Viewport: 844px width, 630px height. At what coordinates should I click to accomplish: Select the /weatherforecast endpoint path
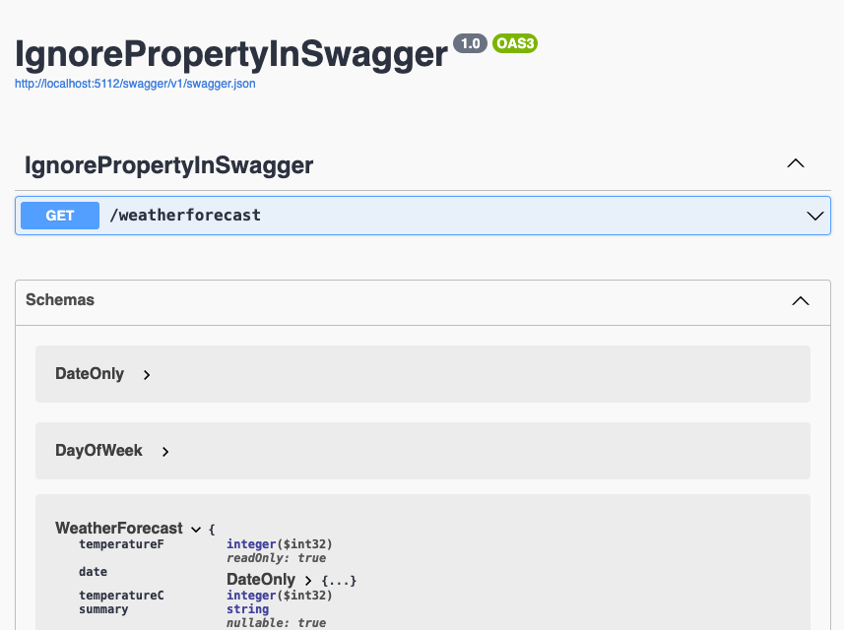coord(185,216)
